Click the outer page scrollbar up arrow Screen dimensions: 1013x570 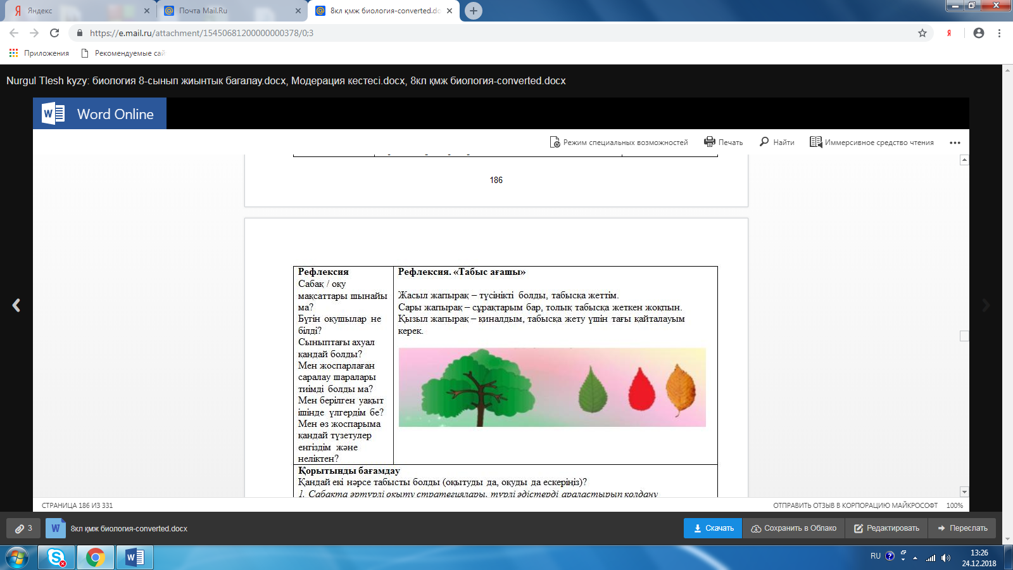tap(1007, 70)
